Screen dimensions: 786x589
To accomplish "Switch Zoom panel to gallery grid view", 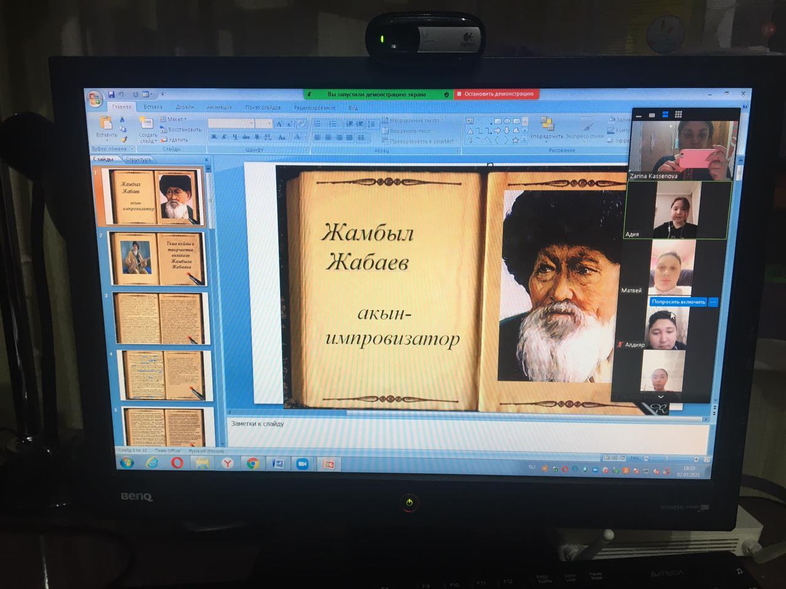I will 679,114.
